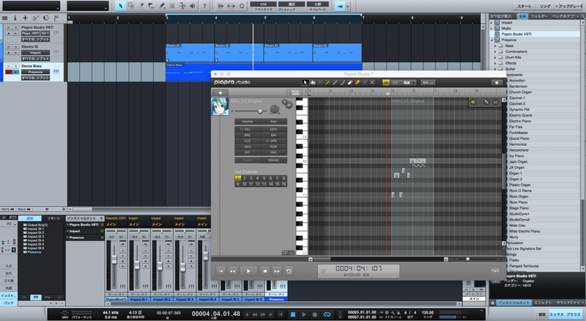This screenshot has height=321, width=586.
Task: Expand the Impact item in the browser
Action: coord(492,23)
